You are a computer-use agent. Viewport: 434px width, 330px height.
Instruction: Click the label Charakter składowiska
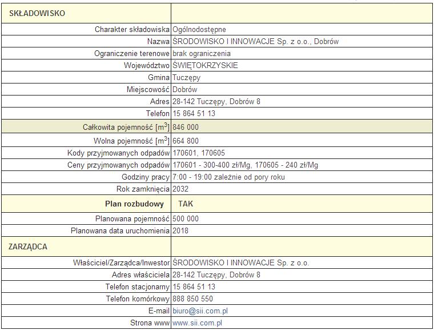(132, 29)
